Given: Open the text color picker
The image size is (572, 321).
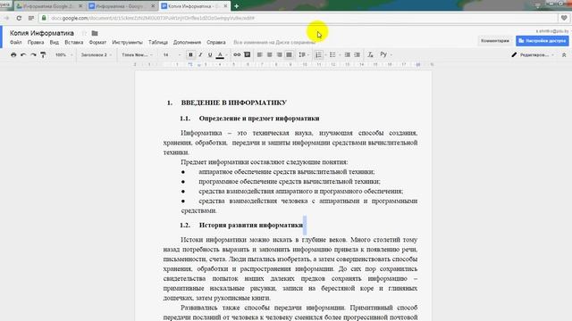Looking at the screenshot, I should click(220, 55).
